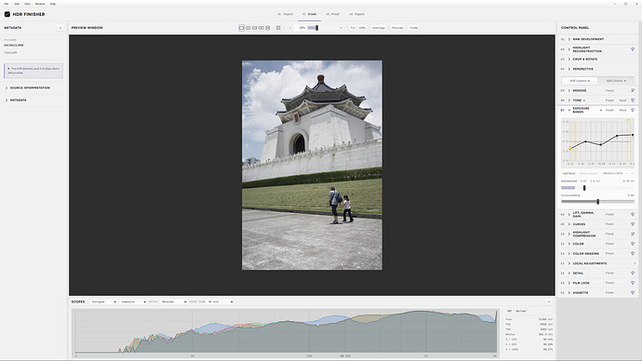642x361 pixels.
Task: Switch to the Proof stage tab
Action: click(x=333, y=14)
